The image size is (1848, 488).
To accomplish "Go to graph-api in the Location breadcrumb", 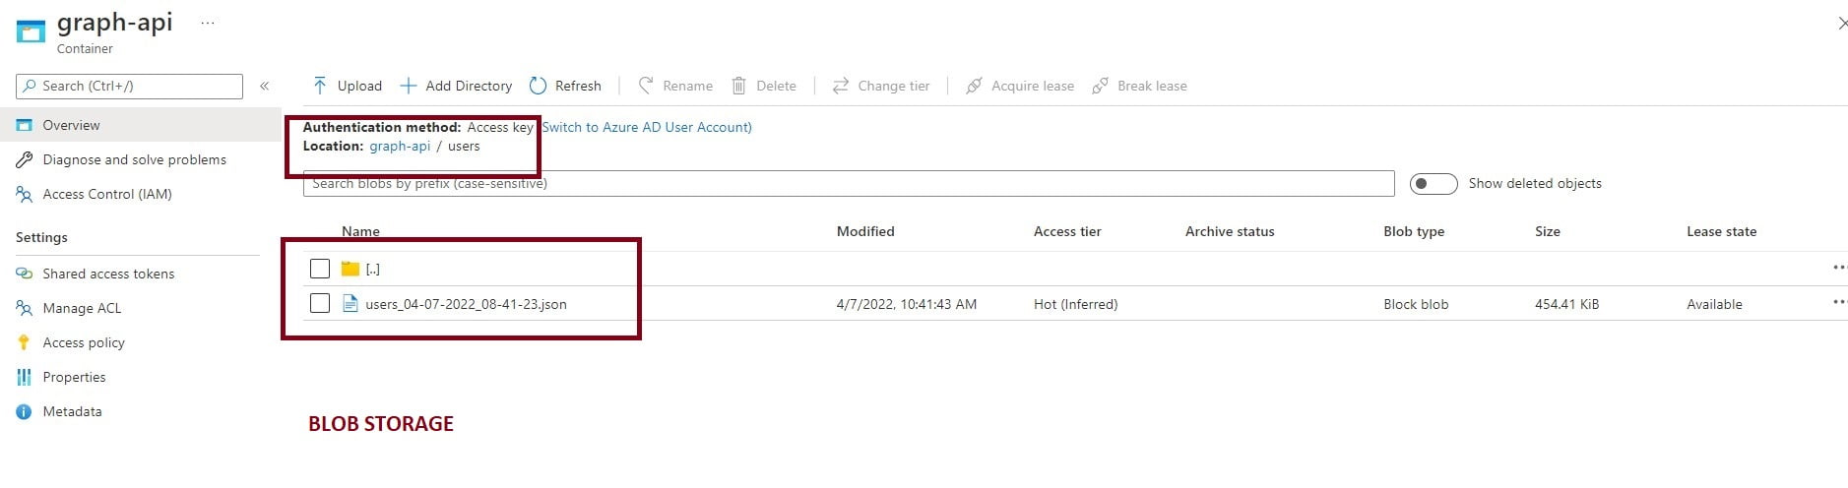I will (400, 146).
